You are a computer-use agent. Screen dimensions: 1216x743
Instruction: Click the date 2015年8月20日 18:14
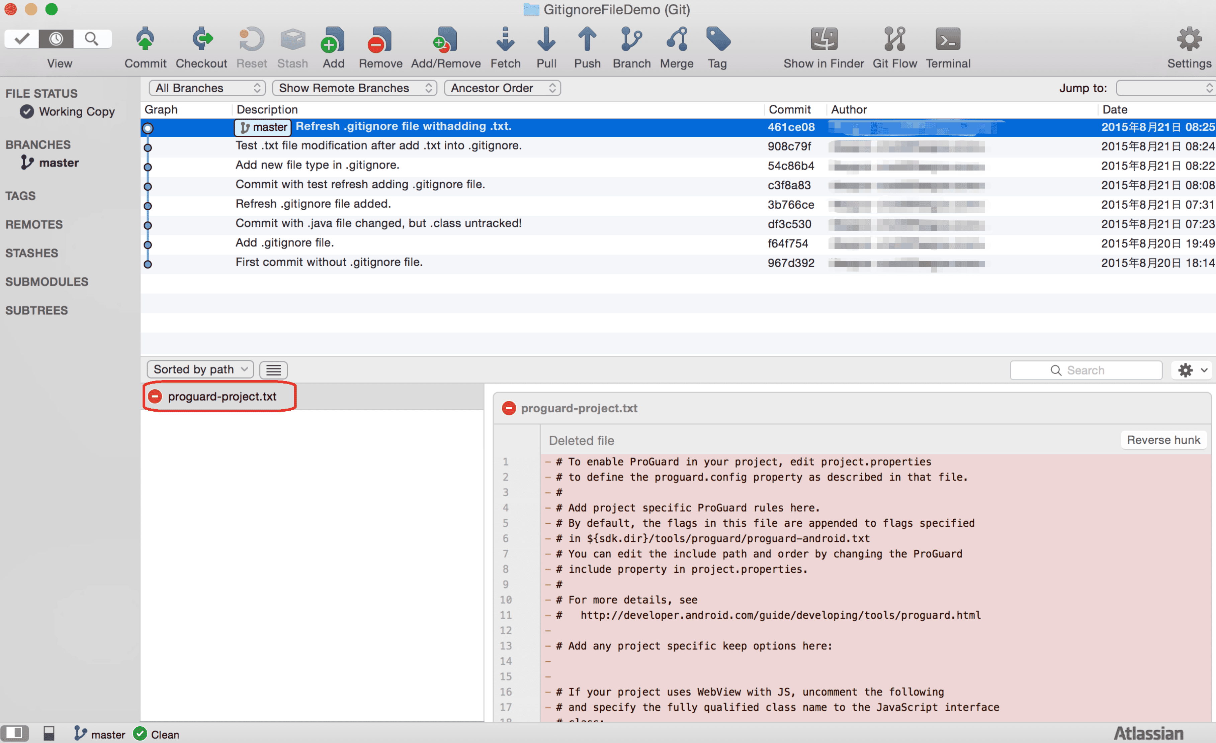point(1158,263)
